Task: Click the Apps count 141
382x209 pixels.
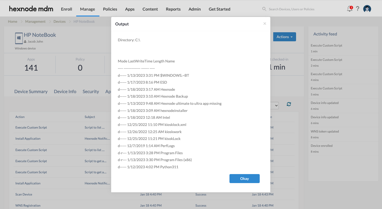Action: [x=31, y=68]
